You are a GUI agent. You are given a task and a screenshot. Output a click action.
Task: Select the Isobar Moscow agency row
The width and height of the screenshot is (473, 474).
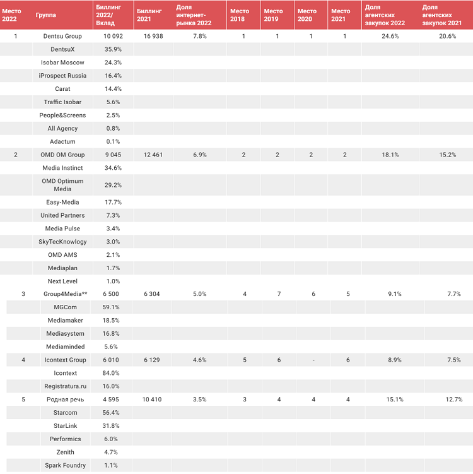tap(63, 62)
